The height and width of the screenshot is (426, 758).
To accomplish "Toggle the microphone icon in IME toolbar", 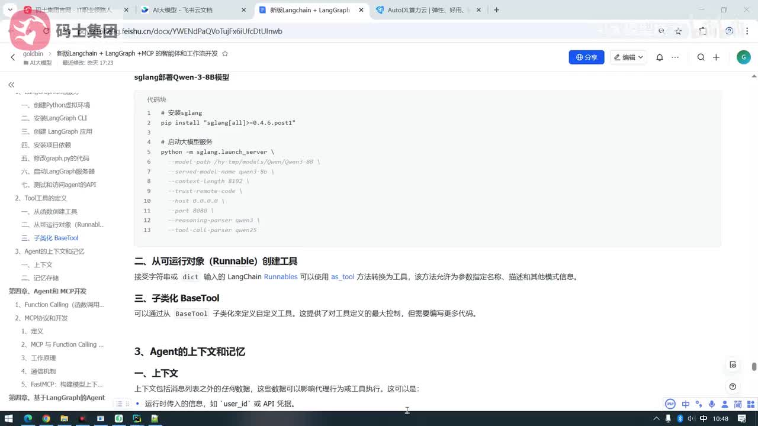I will (x=711, y=404).
